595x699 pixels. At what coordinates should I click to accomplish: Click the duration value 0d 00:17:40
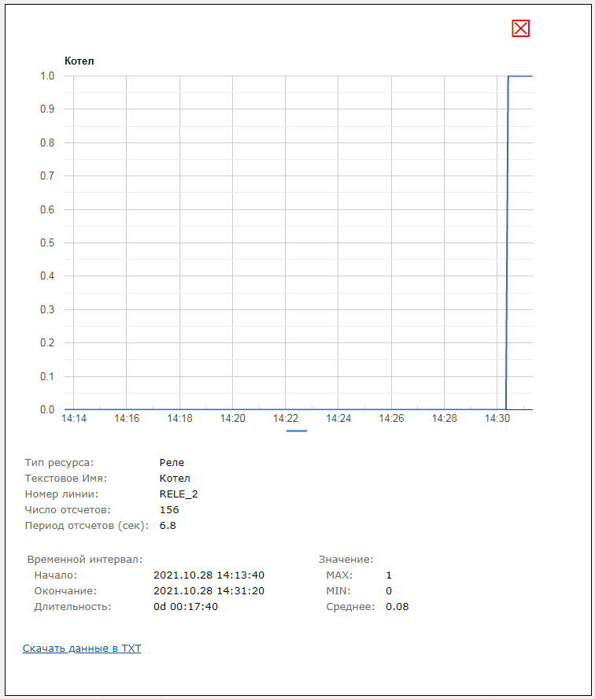pyautogui.click(x=185, y=607)
